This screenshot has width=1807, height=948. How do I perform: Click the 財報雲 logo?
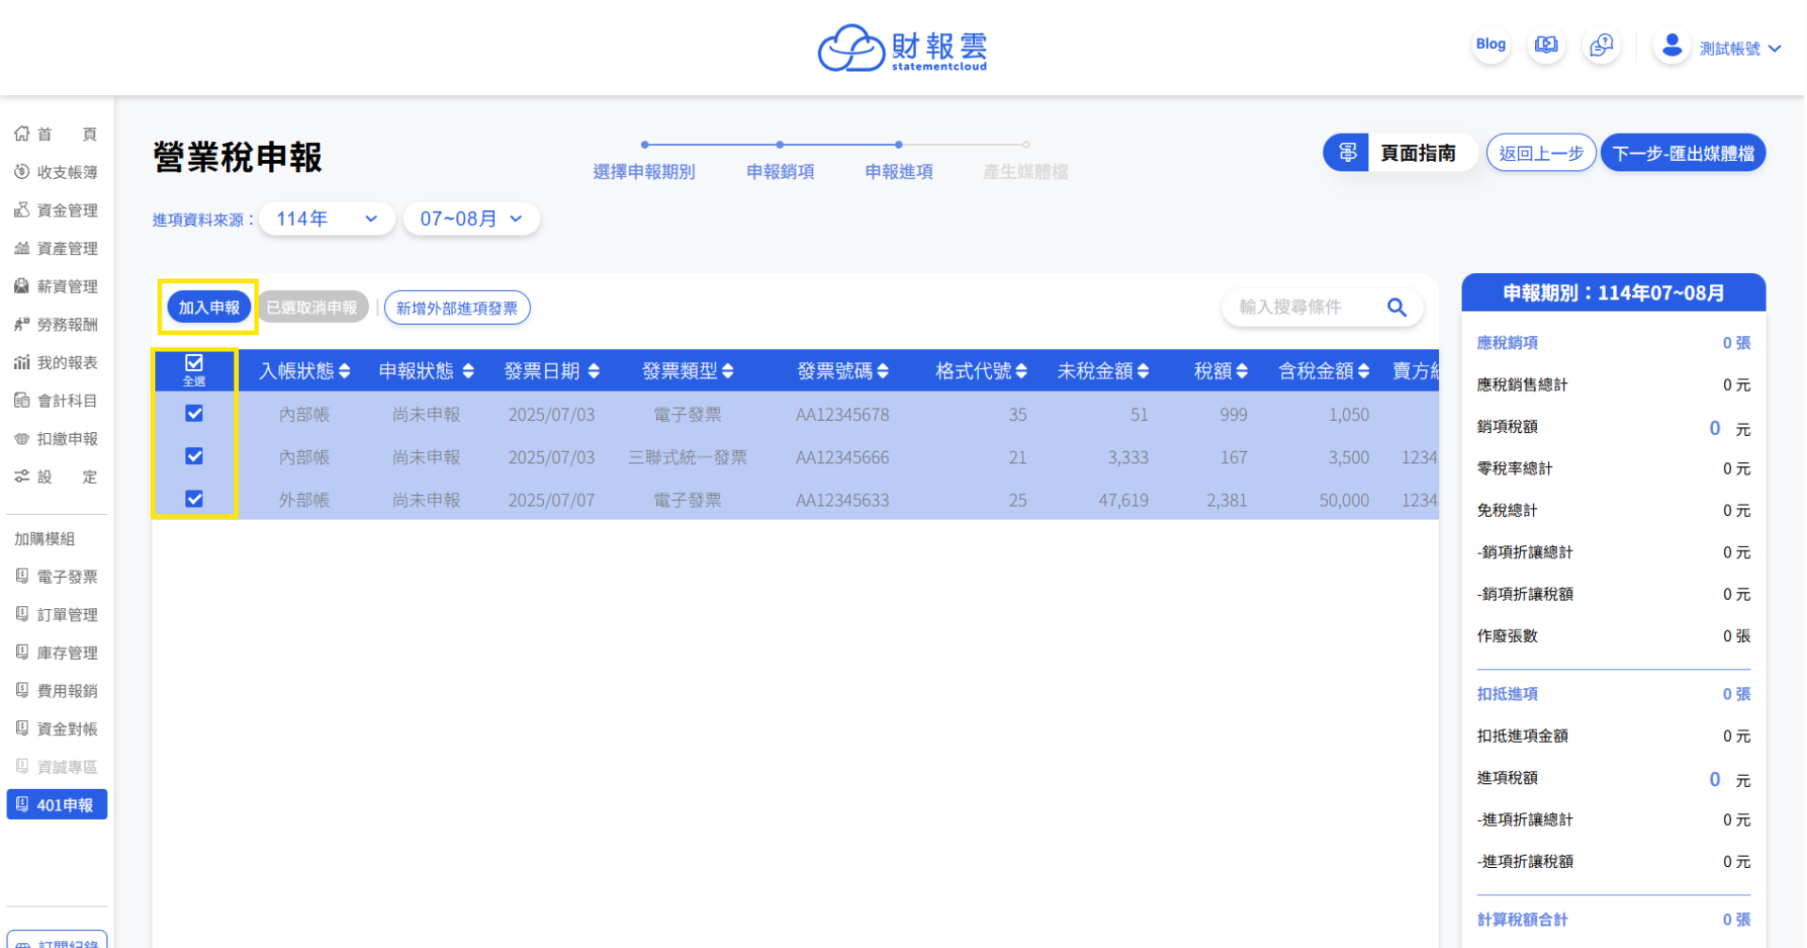click(903, 48)
